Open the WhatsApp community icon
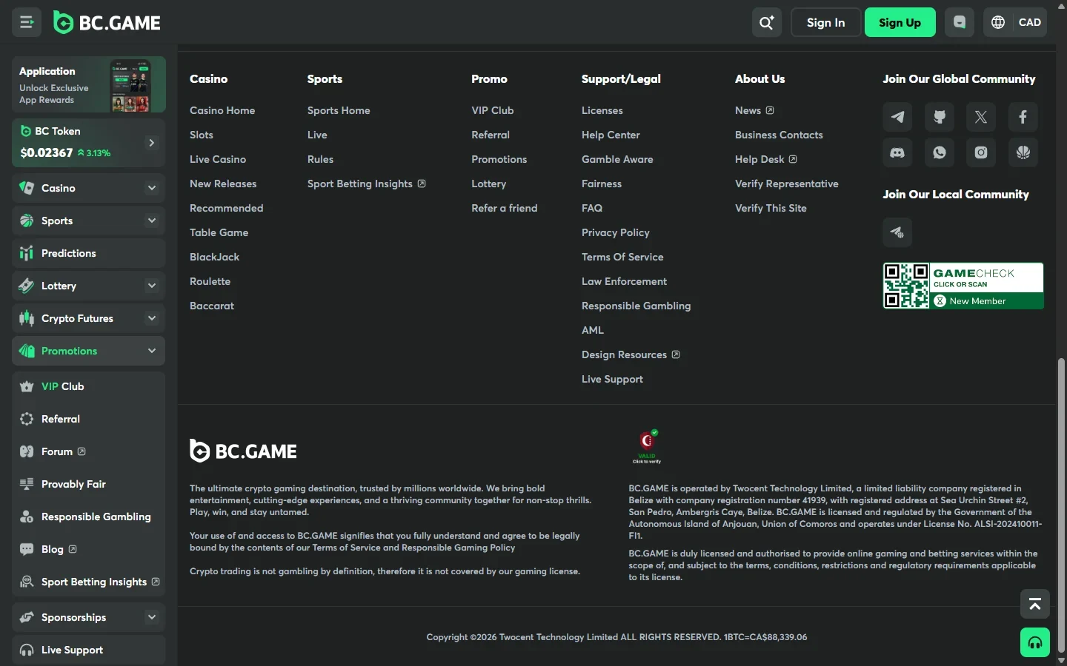This screenshot has width=1067, height=666. coord(940,152)
